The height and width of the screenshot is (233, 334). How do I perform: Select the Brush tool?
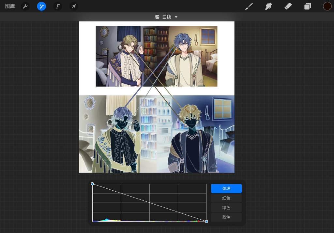click(249, 6)
